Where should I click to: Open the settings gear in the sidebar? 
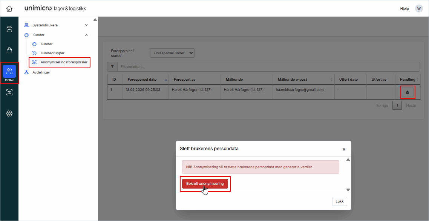pos(9,113)
